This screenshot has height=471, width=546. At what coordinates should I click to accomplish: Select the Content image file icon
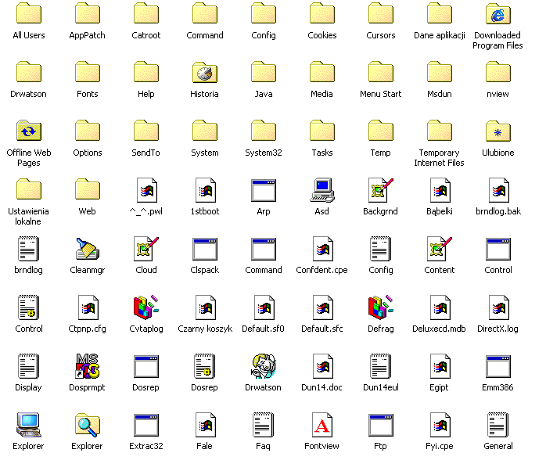coord(440,249)
